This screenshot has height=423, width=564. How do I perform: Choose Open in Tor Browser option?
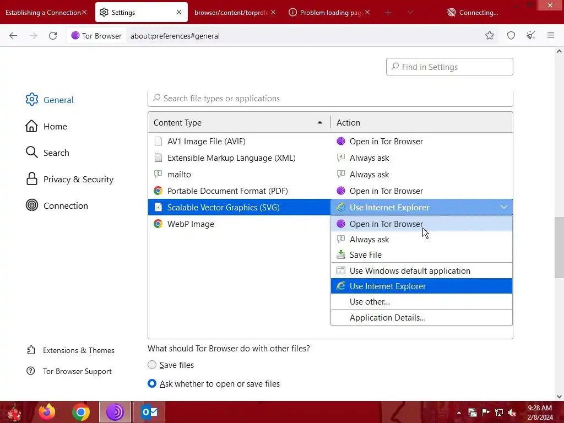421,224
